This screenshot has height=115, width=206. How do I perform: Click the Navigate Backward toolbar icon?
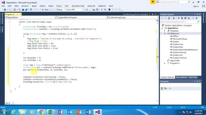(x=5, y=10)
